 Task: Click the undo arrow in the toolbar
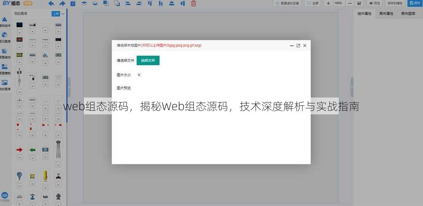[x=51, y=3]
